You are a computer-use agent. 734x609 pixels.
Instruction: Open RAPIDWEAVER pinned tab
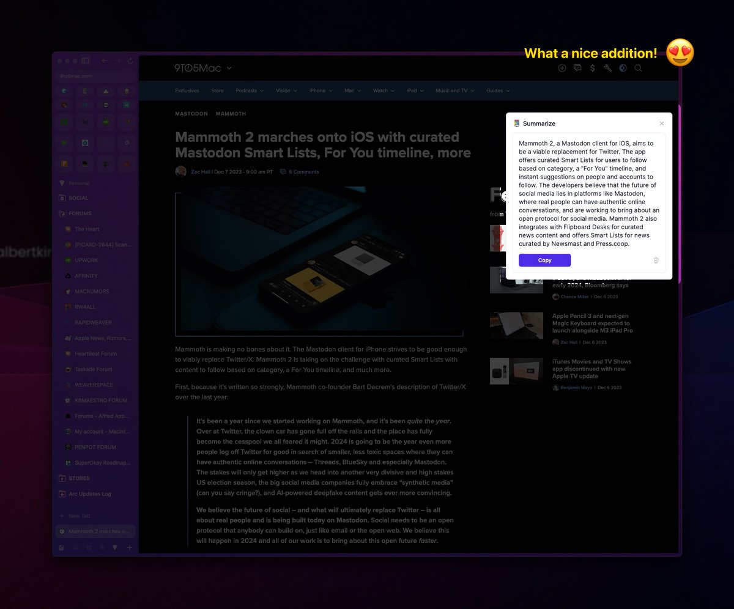click(x=93, y=322)
